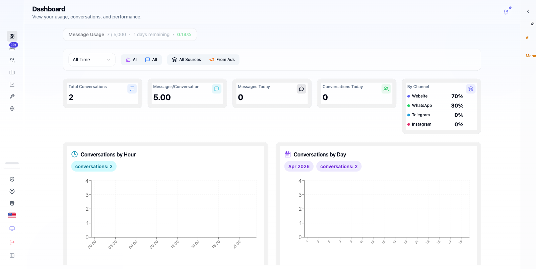Image resolution: width=536 pixels, height=269 pixels.
Task: Log out using the red exit icon
Action: [x=12, y=242]
